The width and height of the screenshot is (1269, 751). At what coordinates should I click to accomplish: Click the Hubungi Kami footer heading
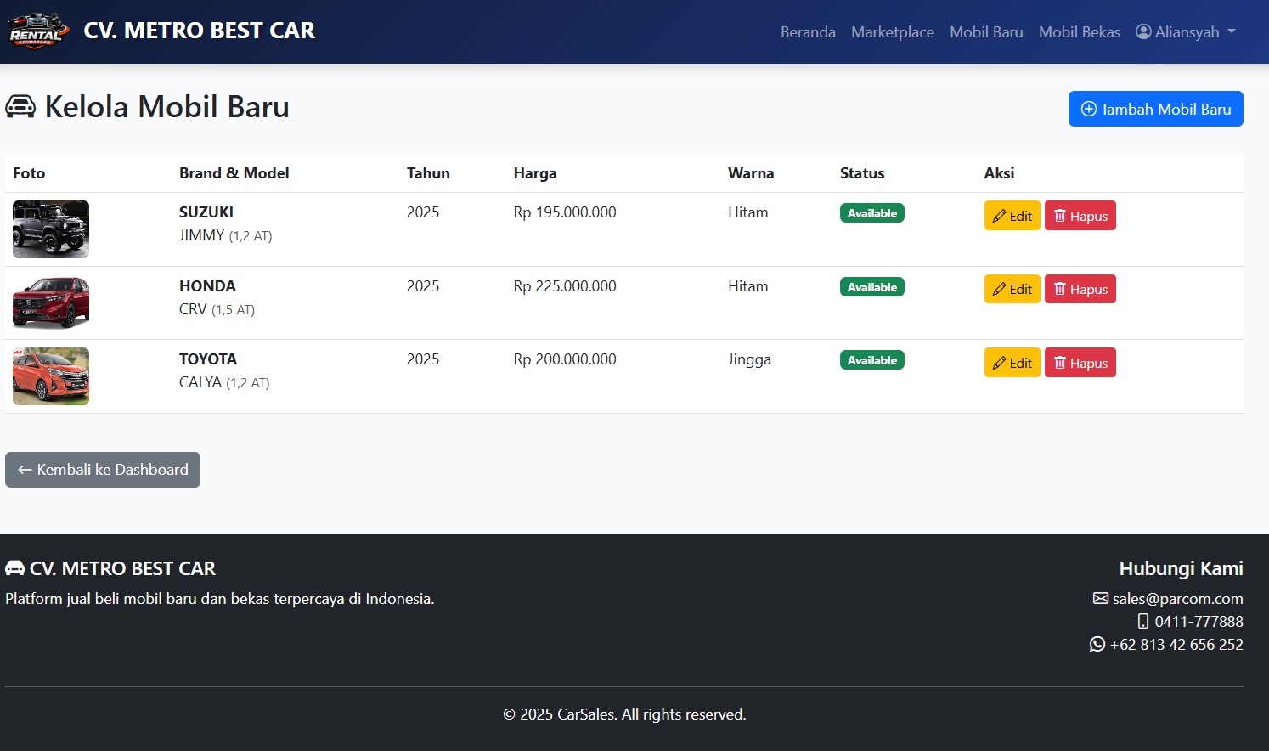(x=1182, y=568)
